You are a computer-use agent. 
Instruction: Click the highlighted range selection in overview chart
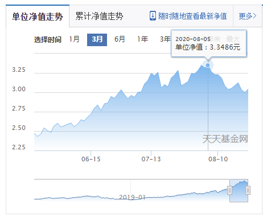(239, 190)
